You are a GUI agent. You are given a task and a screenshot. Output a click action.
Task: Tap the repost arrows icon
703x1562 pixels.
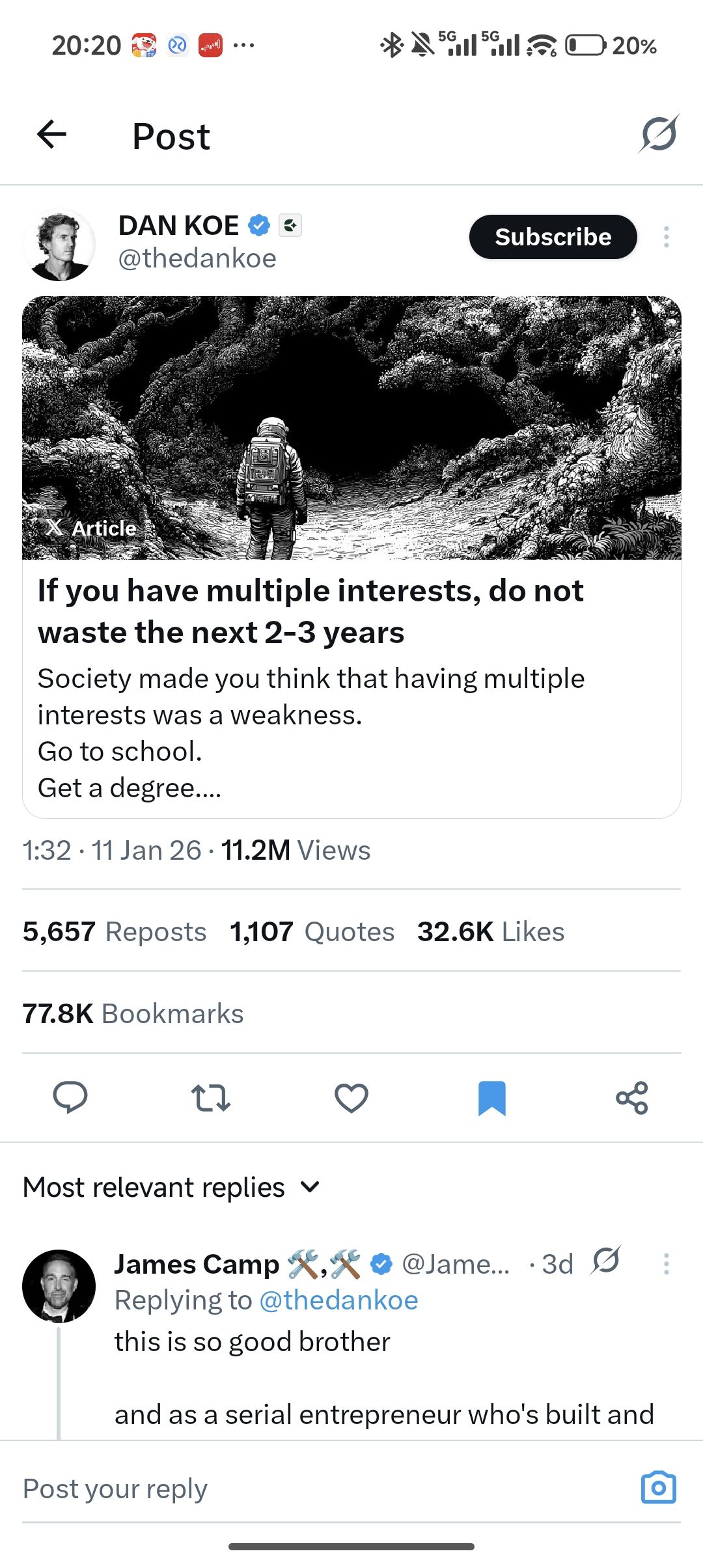coord(211,1097)
